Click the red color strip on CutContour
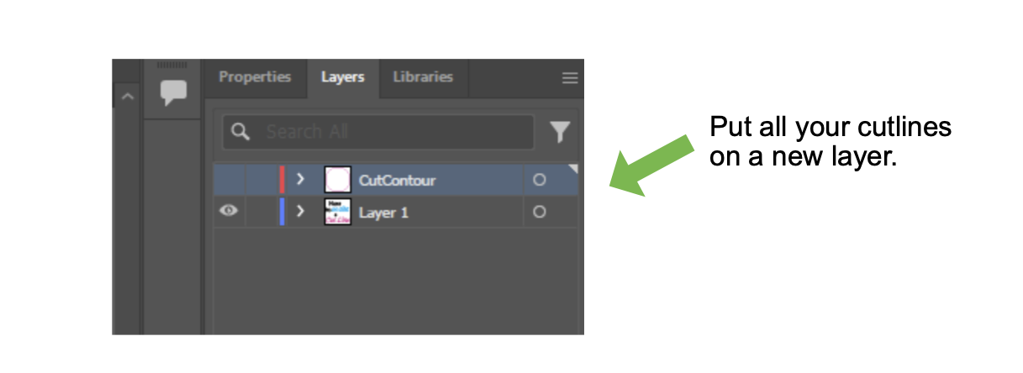The image size is (1023, 373). click(282, 180)
